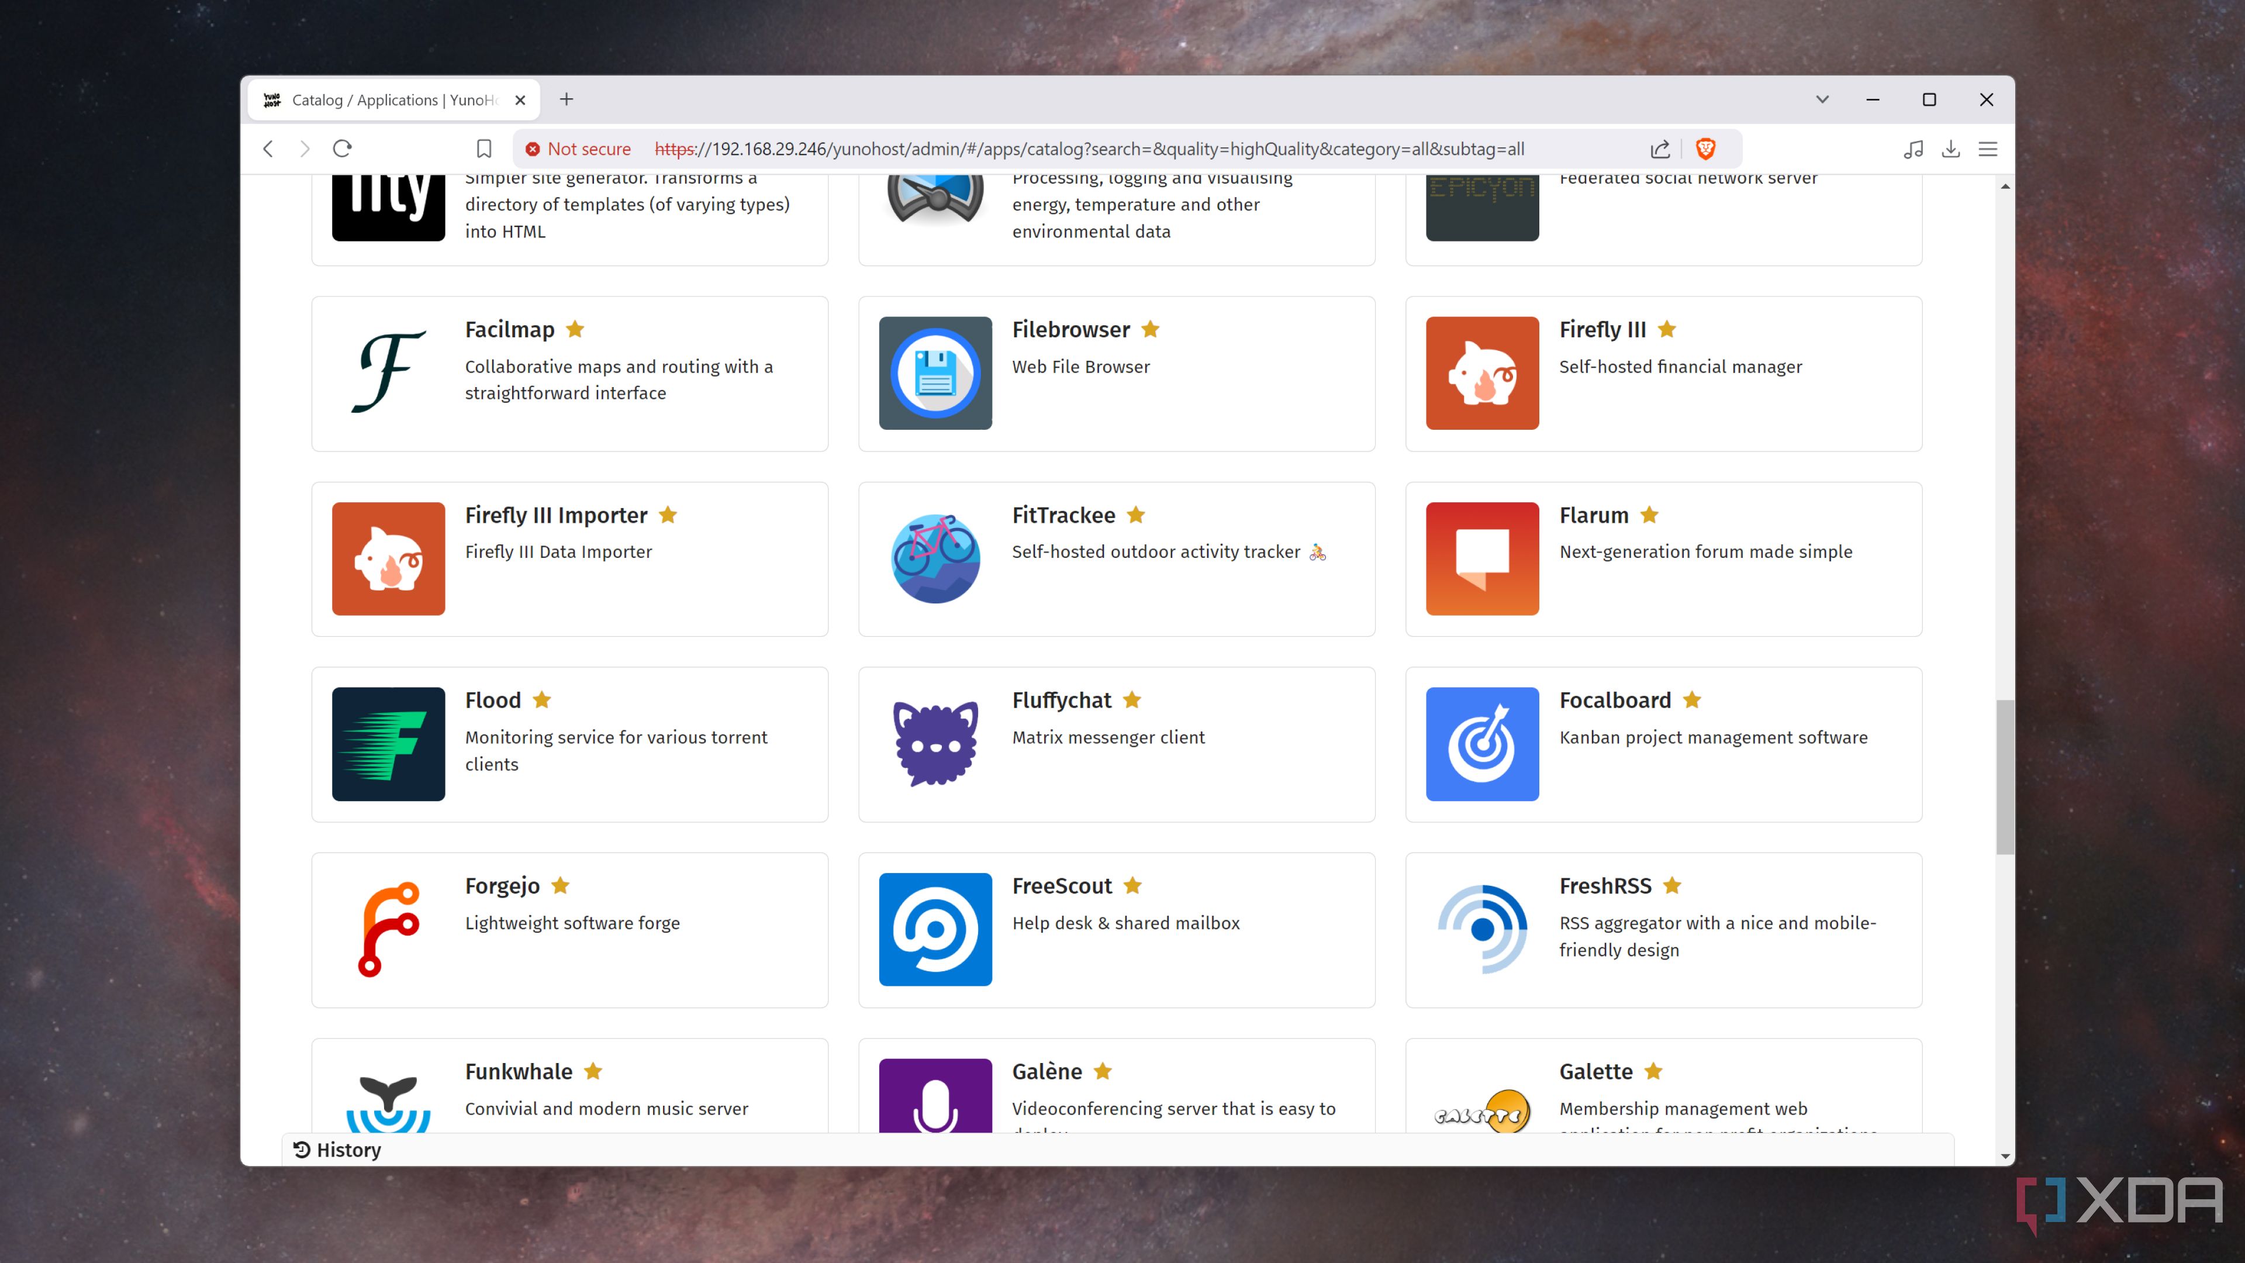Open the Focalboard target icon
2245x1263 pixels.
[x=1481, y=744]
